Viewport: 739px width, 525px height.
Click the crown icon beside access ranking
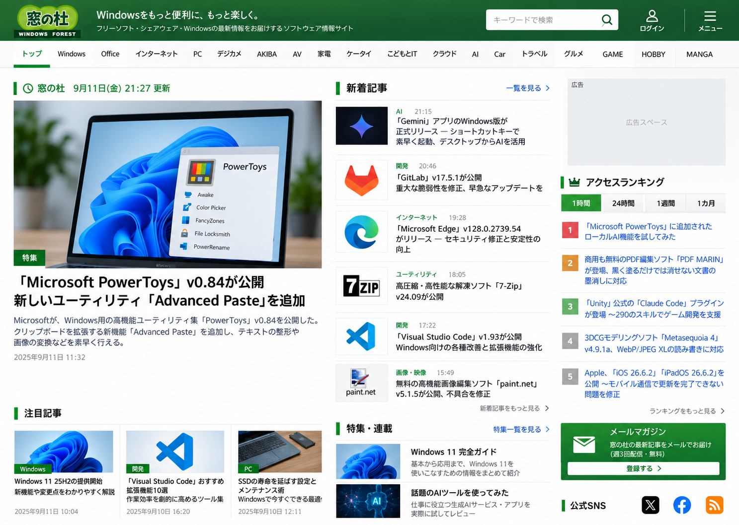click(x=574, y=182)
